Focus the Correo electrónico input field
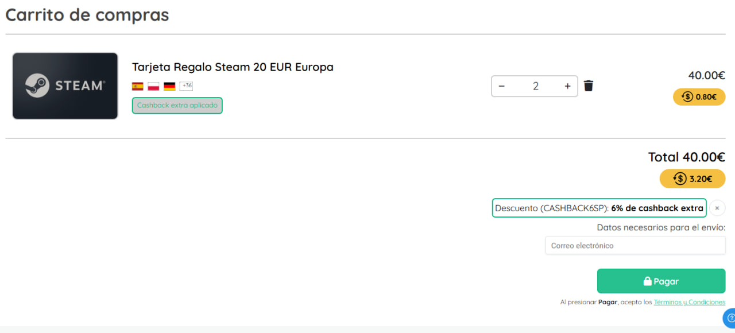 pyautogui.click(x=635, y=246)
